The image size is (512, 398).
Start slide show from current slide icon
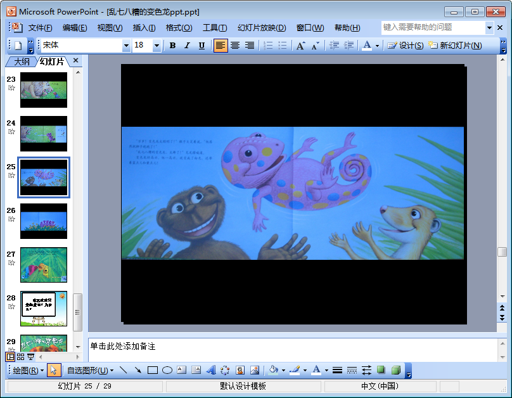click(x=30, y=357)
